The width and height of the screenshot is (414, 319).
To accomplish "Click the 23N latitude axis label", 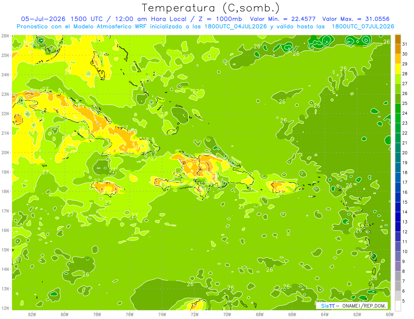I will click(5, 94).
